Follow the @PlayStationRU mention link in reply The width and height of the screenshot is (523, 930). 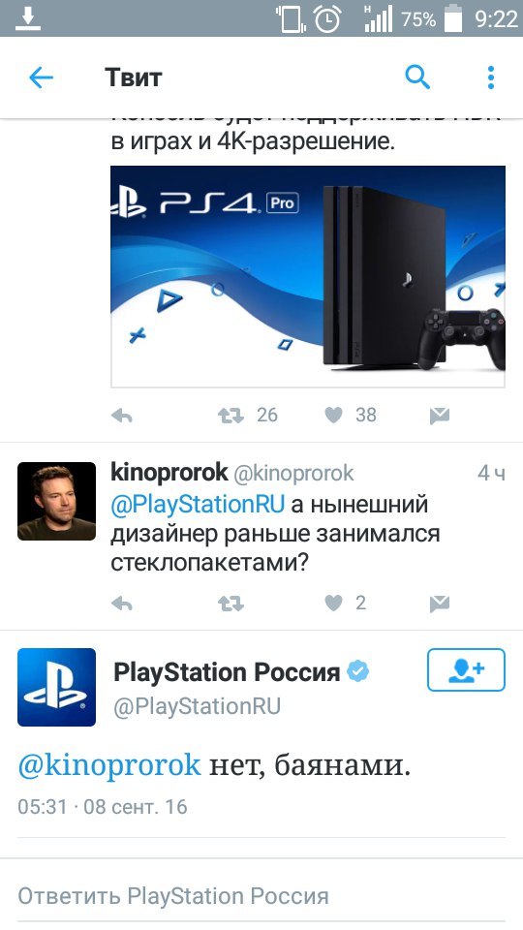tap(198, 504)
